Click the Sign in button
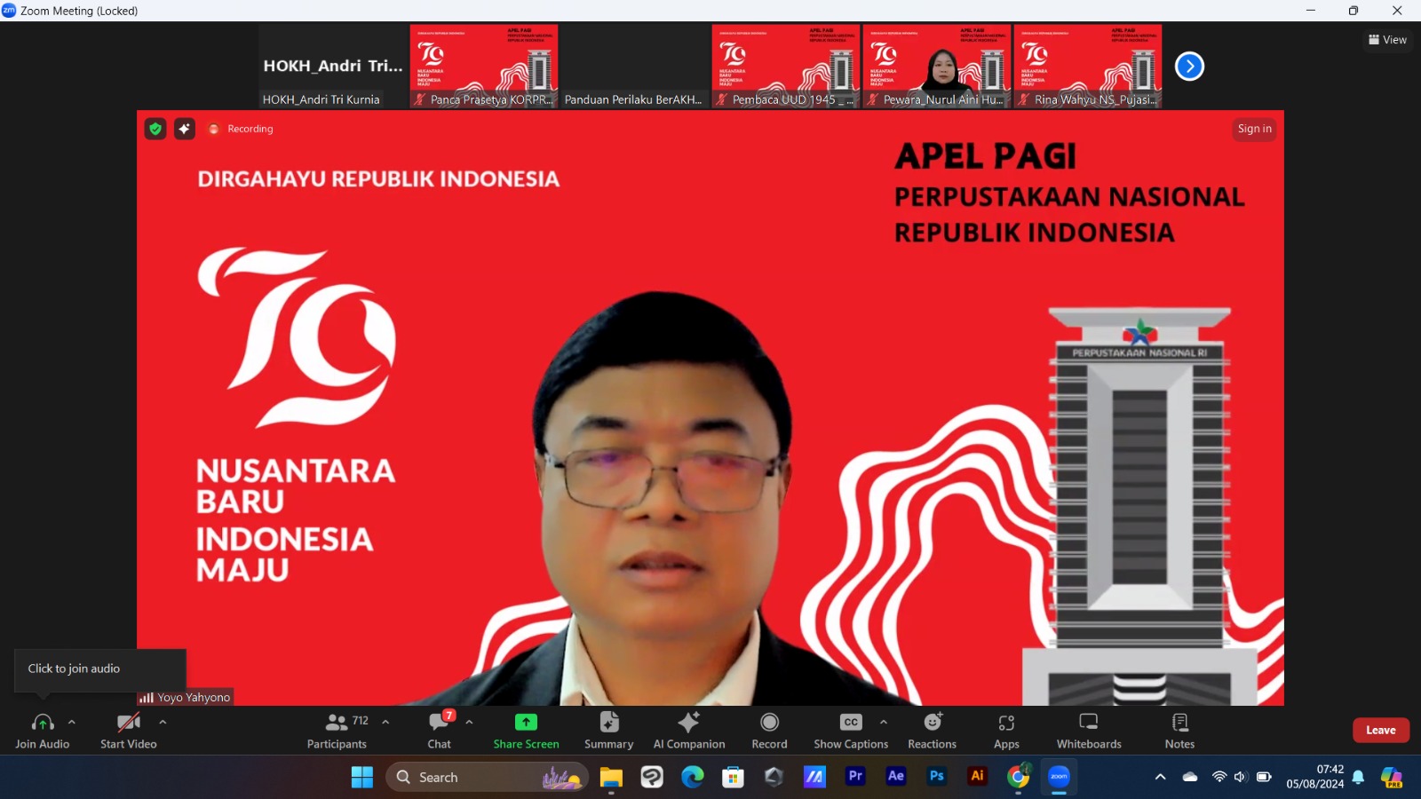 tap(1255, 129)
